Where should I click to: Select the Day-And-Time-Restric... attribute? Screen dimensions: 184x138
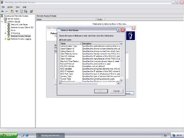pos(70,61)
